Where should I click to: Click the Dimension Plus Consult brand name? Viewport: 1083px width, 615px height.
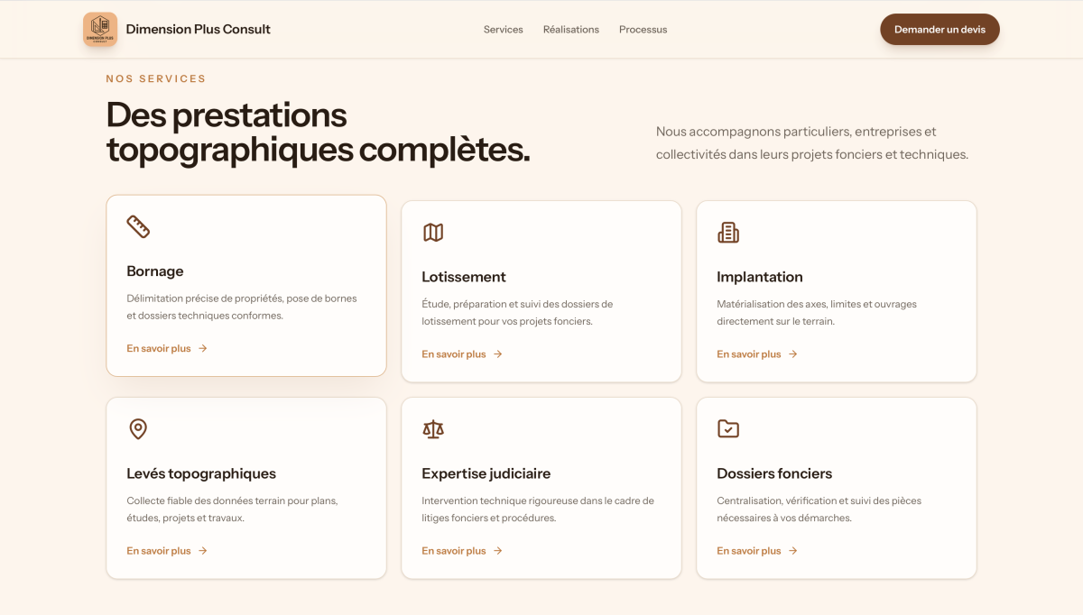click(199, 29)
